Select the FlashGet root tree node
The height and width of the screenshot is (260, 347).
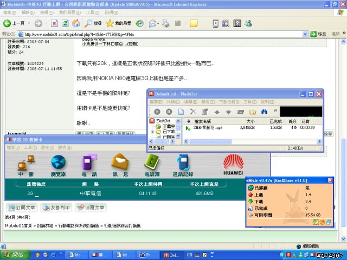coord(163,121)
